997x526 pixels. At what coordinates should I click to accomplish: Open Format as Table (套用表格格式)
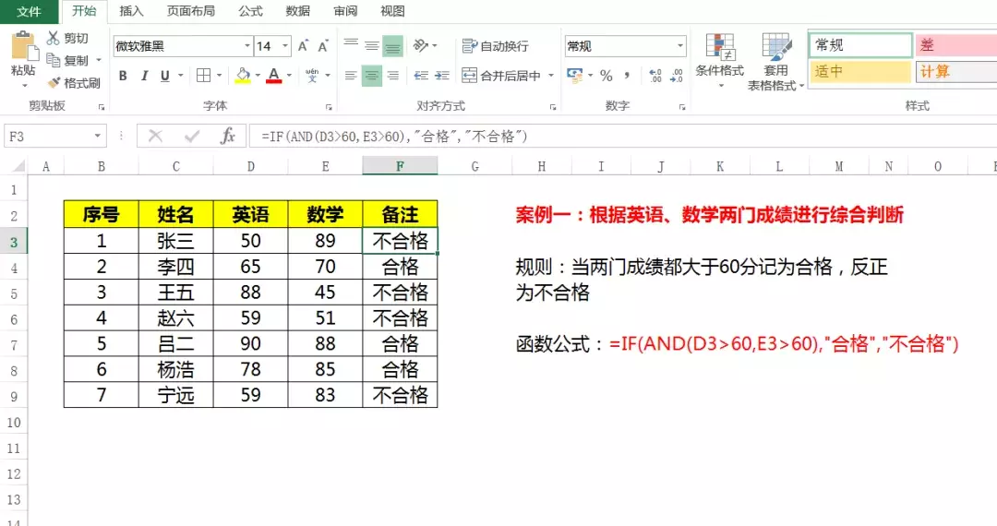775,62
